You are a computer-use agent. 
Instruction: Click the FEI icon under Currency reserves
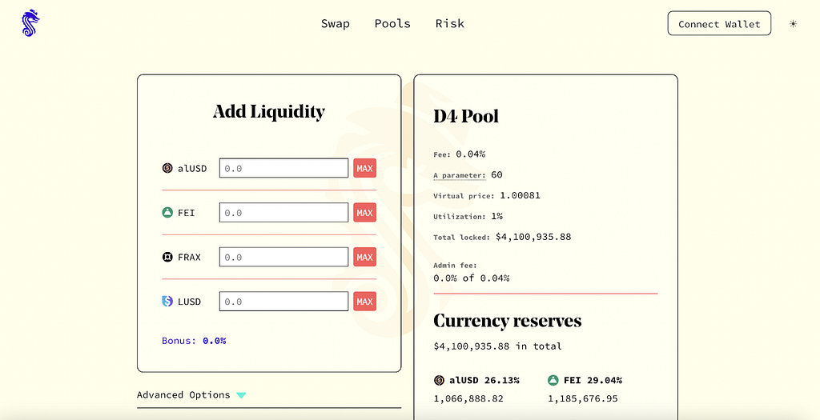(553, 380)
